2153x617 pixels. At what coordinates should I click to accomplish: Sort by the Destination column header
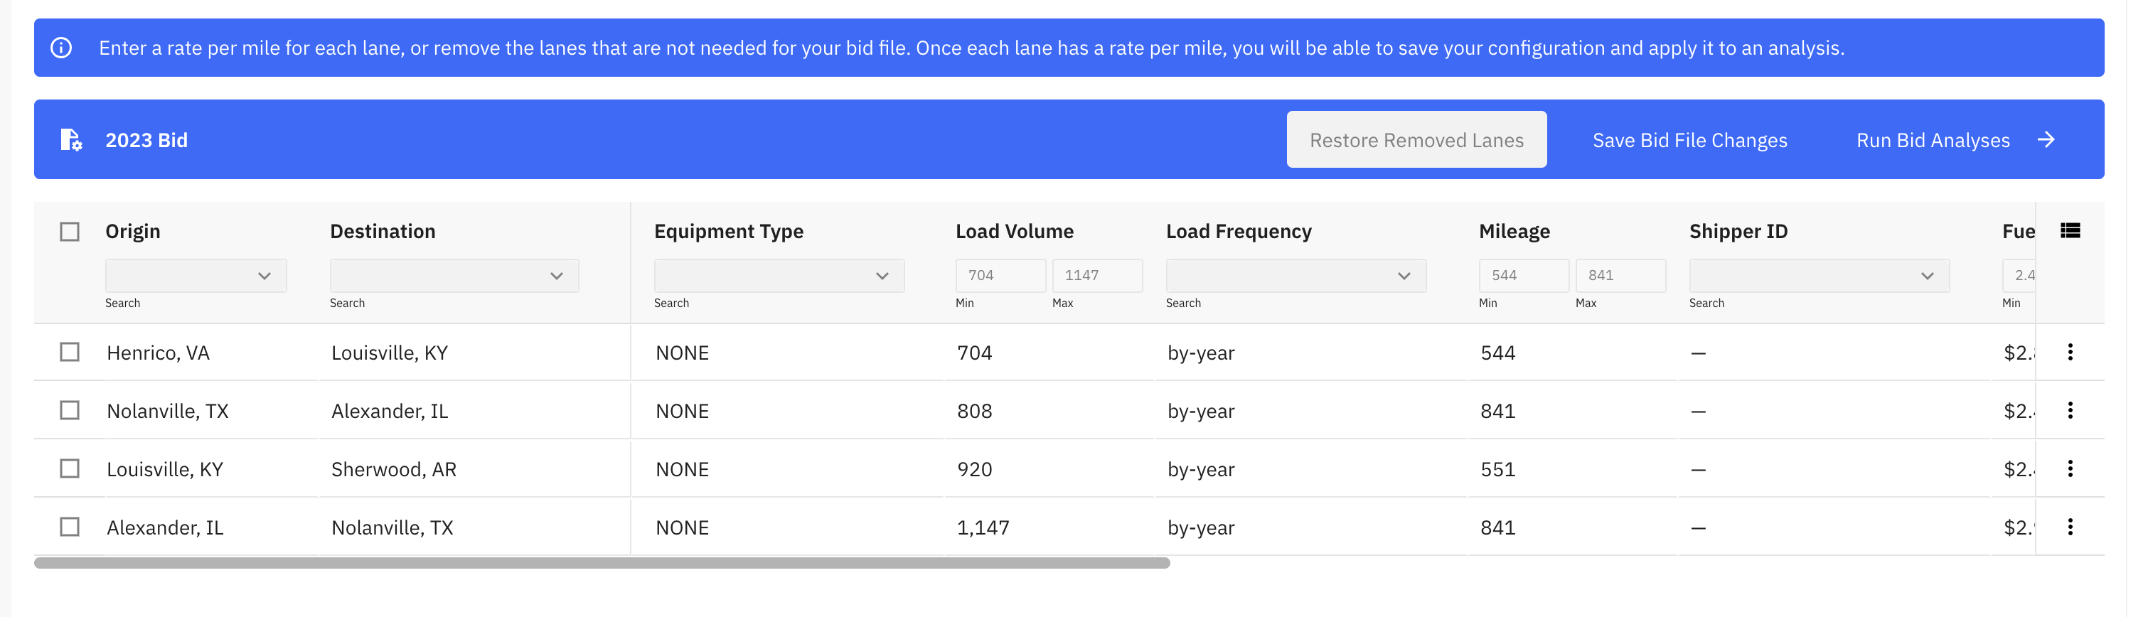coord(383,232)
